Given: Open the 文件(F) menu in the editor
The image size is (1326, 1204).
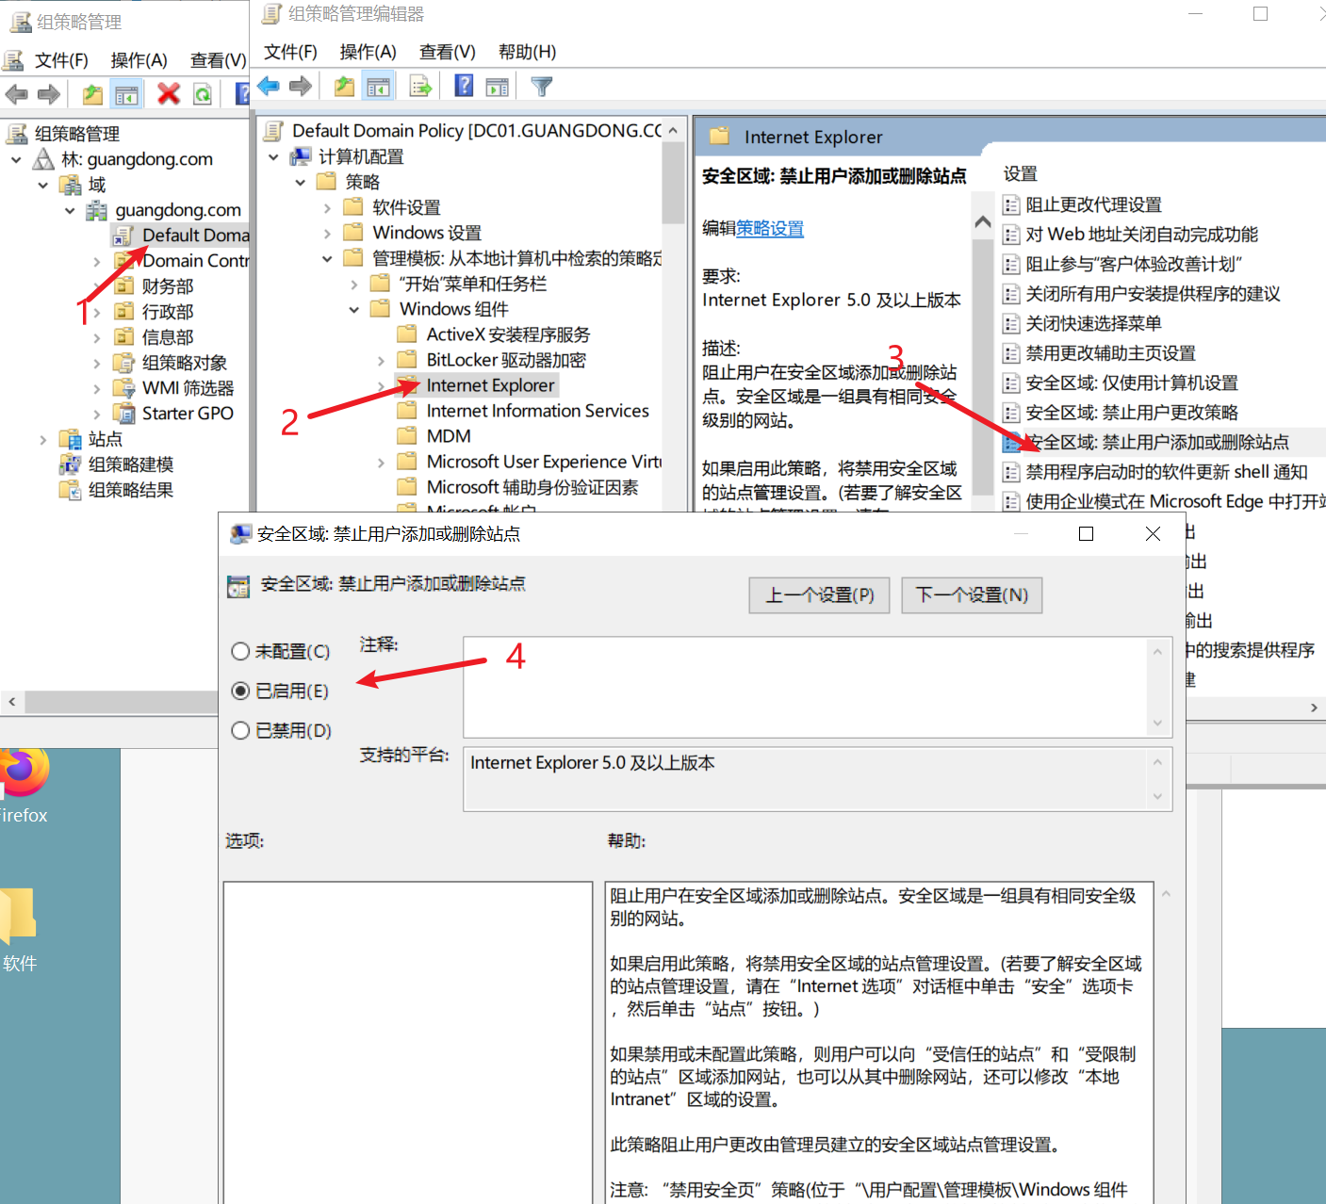Looking at the screenshot, I should [x=290, y=52].
